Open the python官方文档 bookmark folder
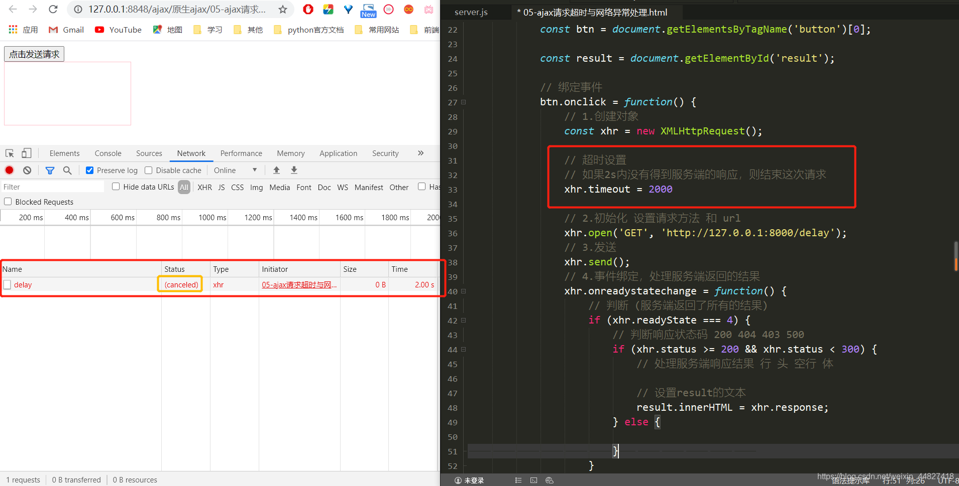The height and width of the screenshot is (486, 959). coord(309,30)
